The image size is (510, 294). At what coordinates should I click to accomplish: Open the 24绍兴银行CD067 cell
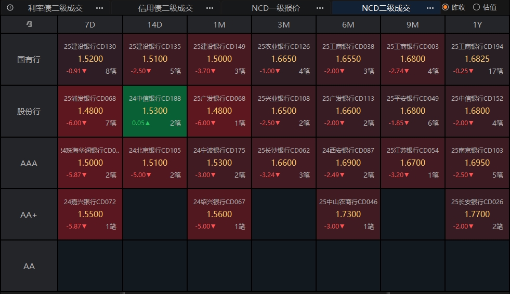coord(219,215)
